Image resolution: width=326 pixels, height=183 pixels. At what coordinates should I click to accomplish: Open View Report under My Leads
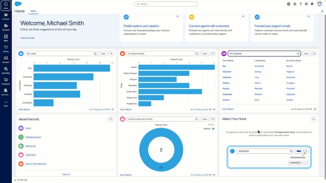24,109
